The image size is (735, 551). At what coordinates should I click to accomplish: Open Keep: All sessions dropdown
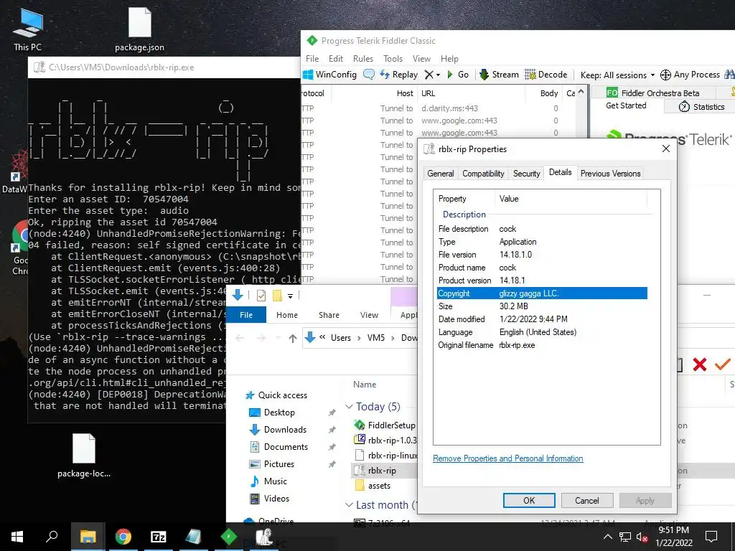(617, 75)
